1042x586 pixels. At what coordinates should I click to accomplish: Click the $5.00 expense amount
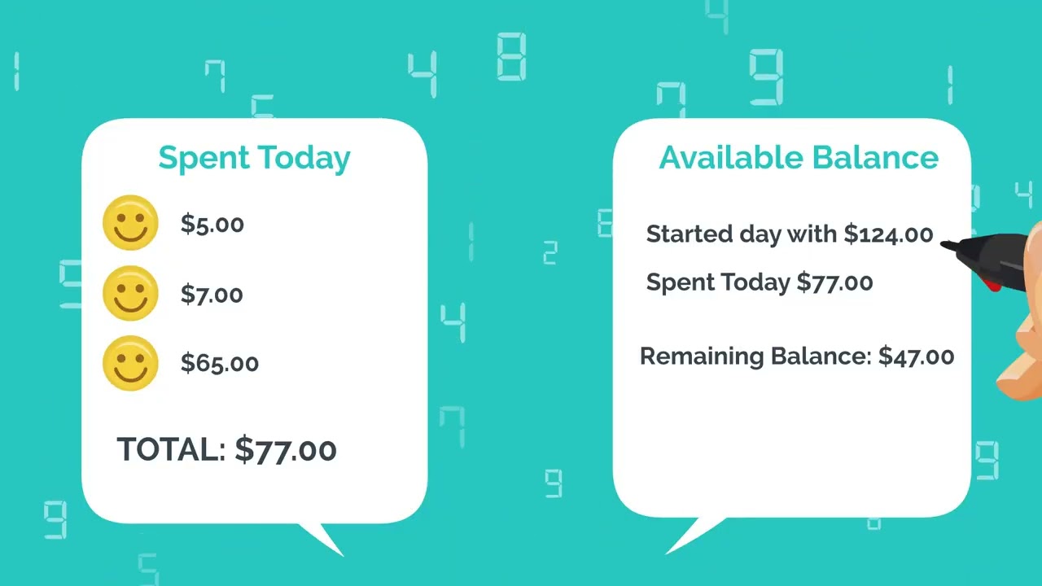point(212,224)
